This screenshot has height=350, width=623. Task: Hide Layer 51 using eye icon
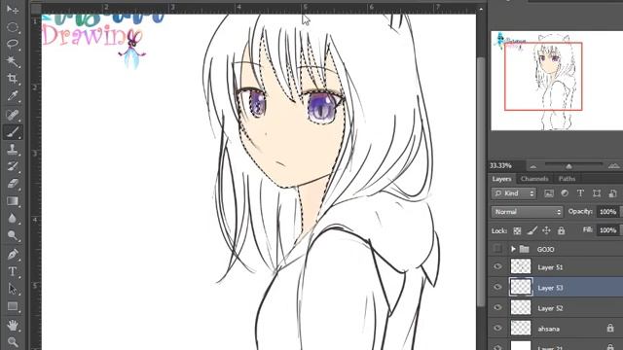[x=497, y=266]
